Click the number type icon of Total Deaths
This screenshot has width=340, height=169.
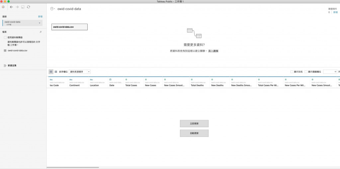(192, 80)
